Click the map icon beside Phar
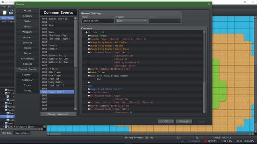257x144 pixels. coord(8,113)
